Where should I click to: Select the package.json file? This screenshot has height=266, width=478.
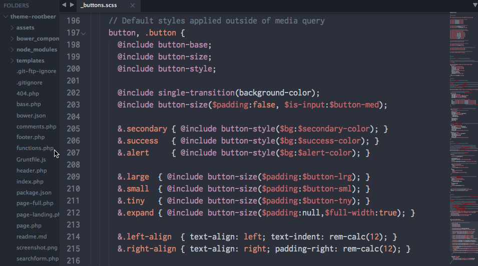(34, 192)
